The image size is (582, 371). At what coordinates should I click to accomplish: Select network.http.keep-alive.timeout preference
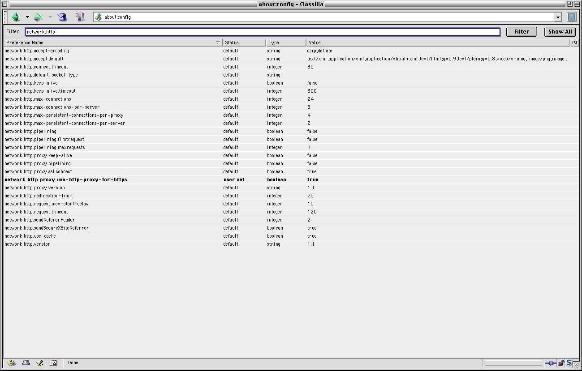(x=291, y=91)
